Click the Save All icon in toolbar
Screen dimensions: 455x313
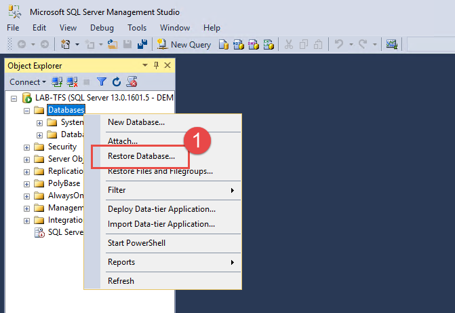pos(143,45)
